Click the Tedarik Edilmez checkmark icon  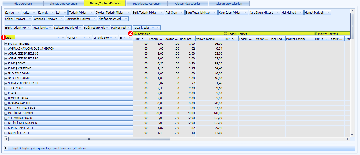point(225,34)
